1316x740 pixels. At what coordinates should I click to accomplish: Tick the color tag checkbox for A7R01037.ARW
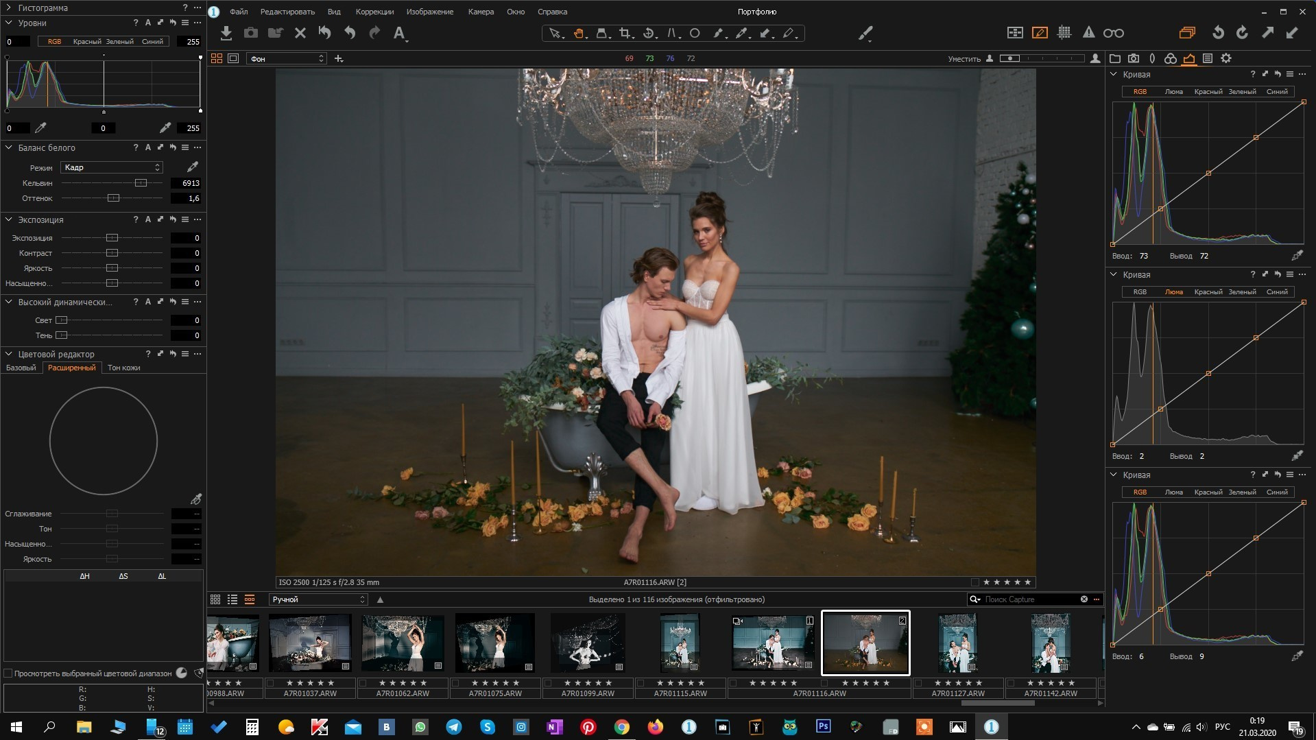pyautogui.click(x=270, y=683)
